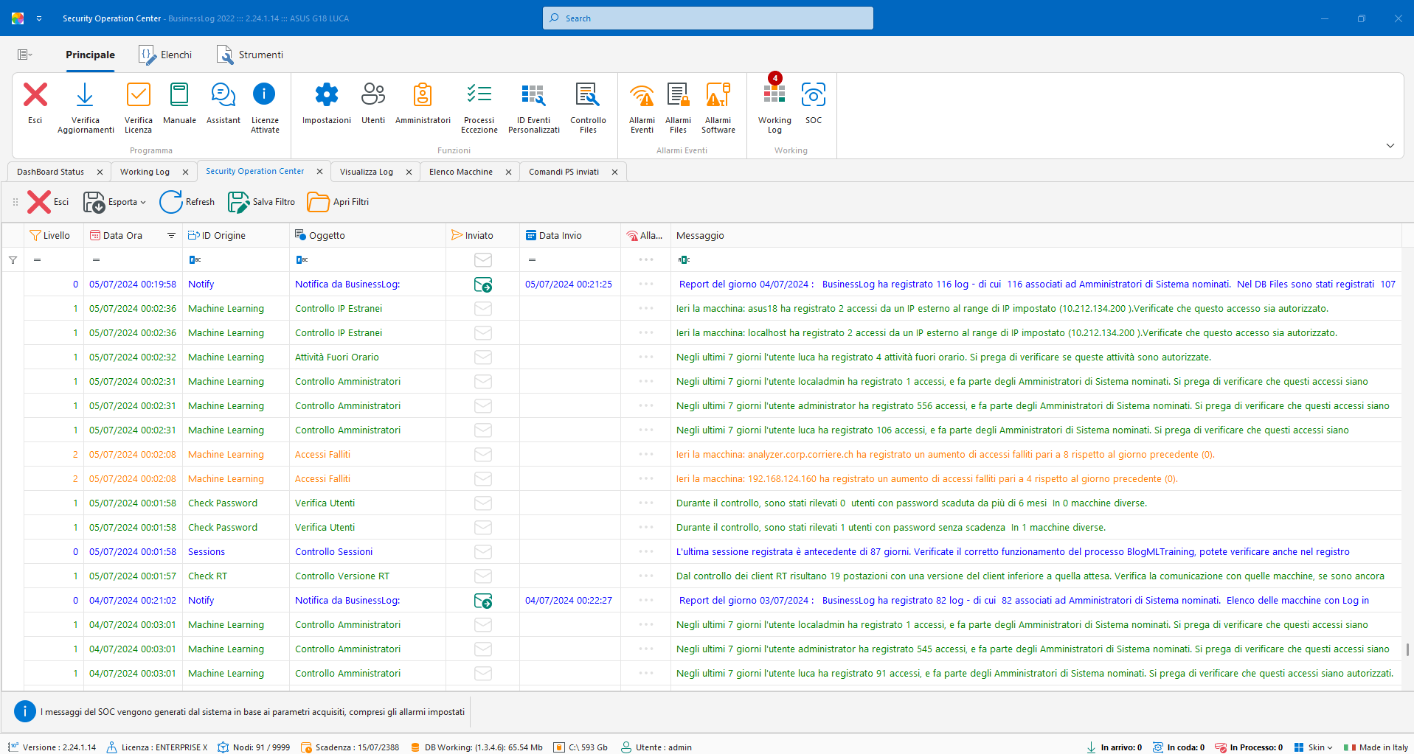Open the SOC ribbon icon
The height and width of the screenshot is (754, 1414).
[x=814, y=102]
